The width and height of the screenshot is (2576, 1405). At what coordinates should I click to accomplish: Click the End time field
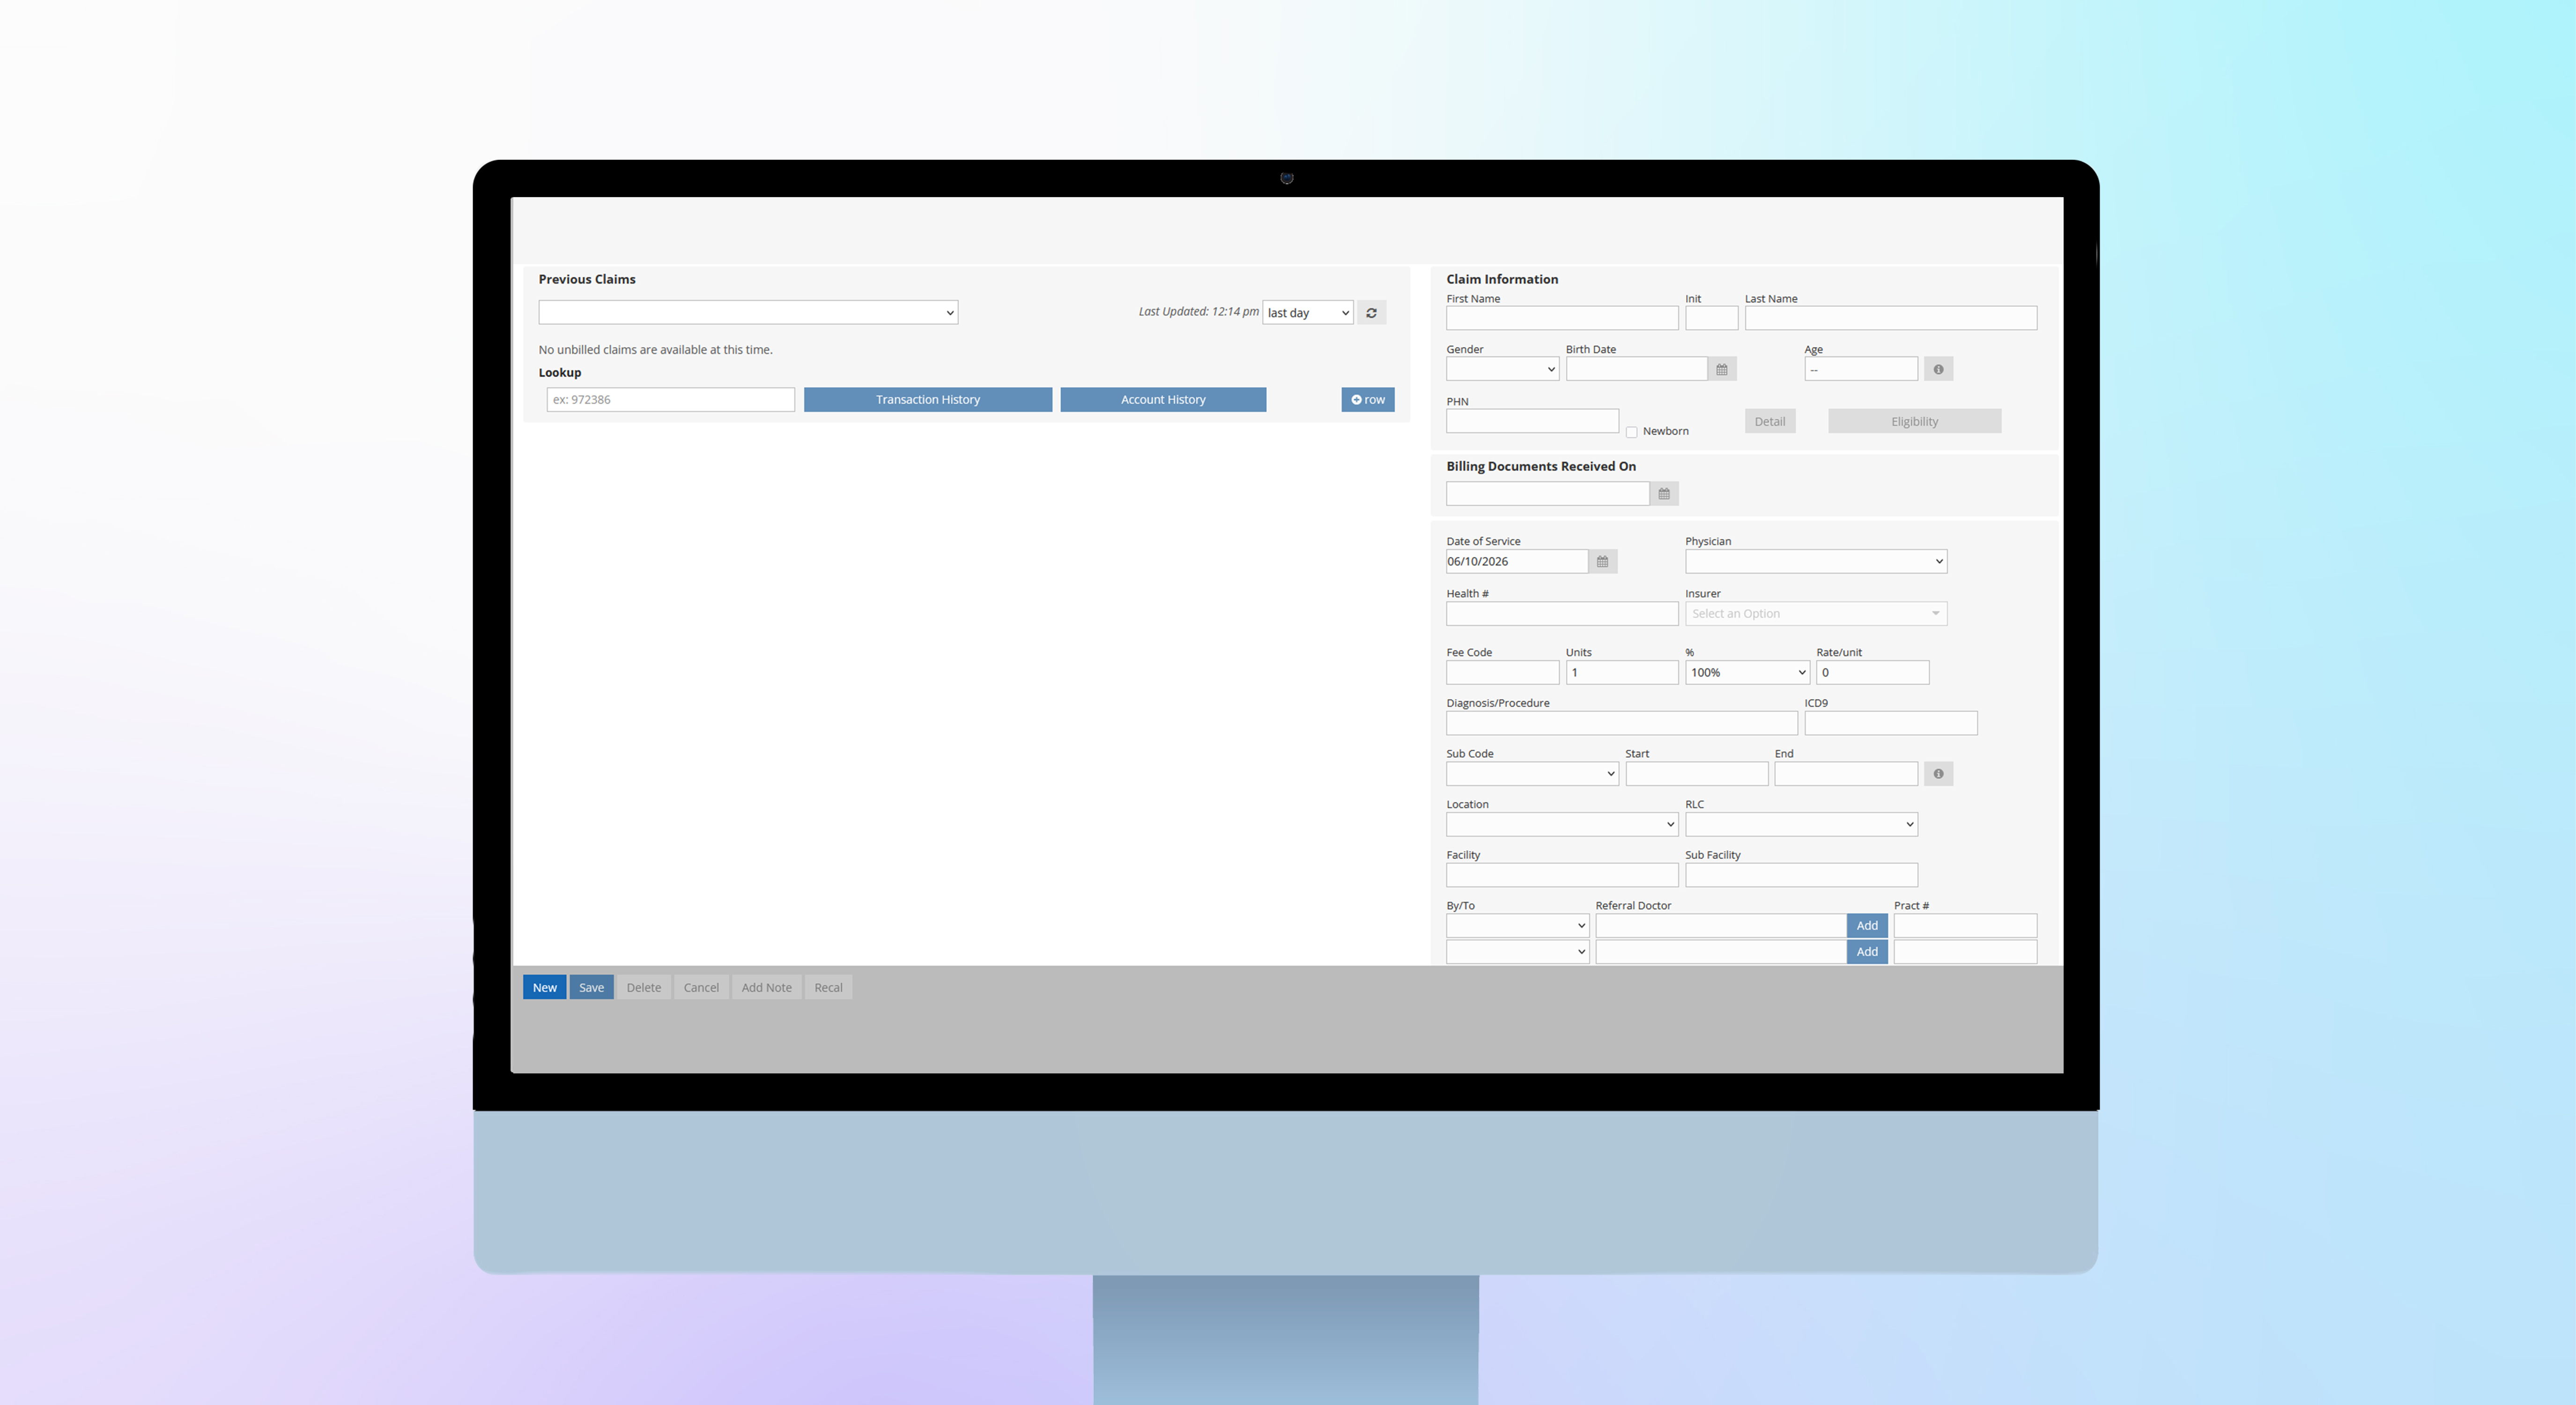click(1846, 774)
